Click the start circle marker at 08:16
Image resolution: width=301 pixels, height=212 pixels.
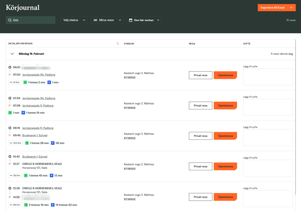[10, 128]
